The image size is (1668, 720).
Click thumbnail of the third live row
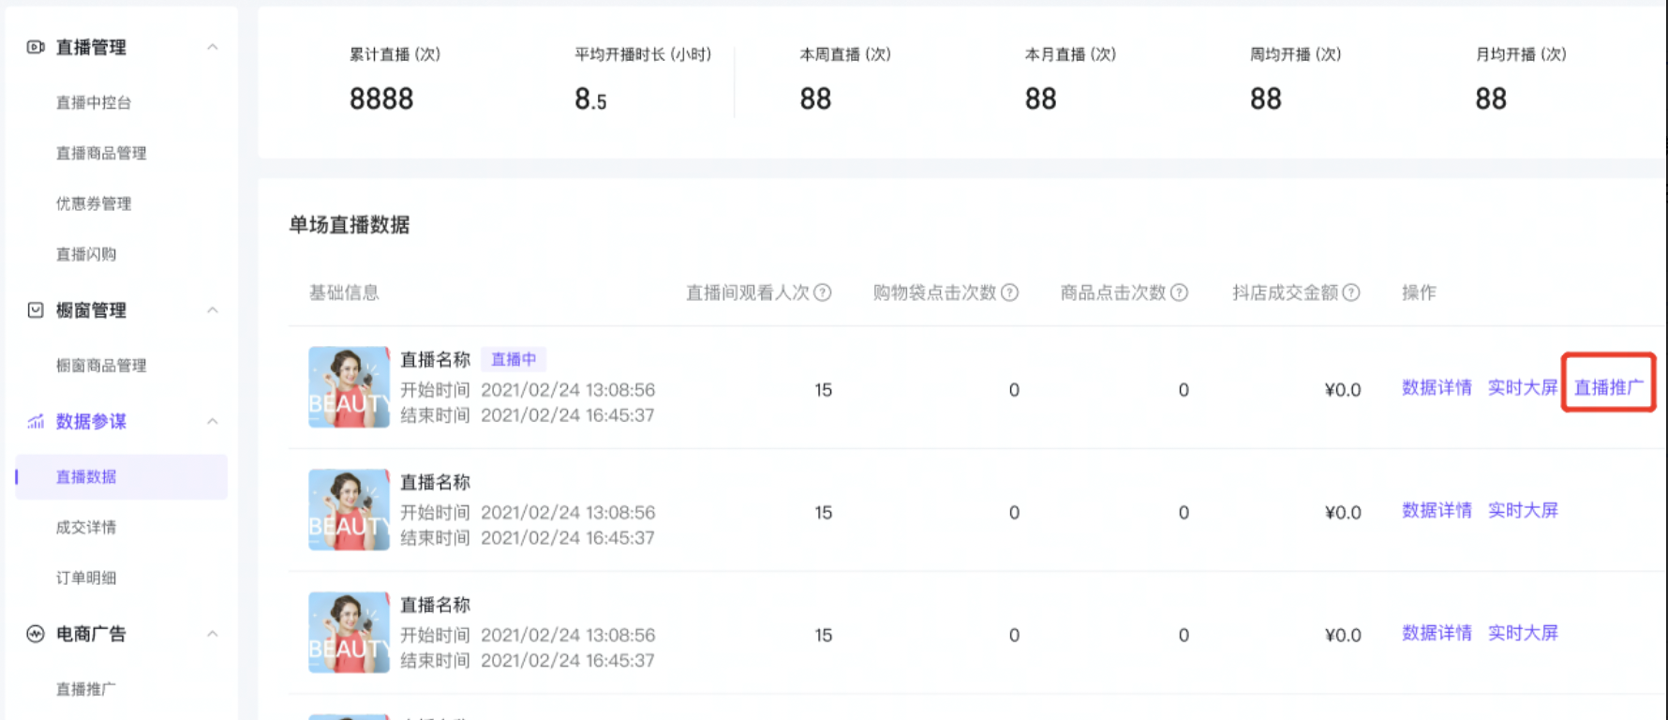349,633
